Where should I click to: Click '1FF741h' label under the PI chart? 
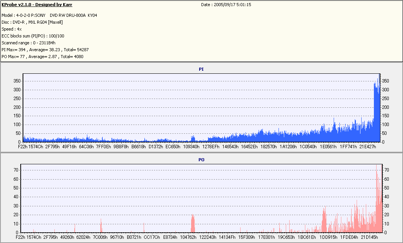348,147
